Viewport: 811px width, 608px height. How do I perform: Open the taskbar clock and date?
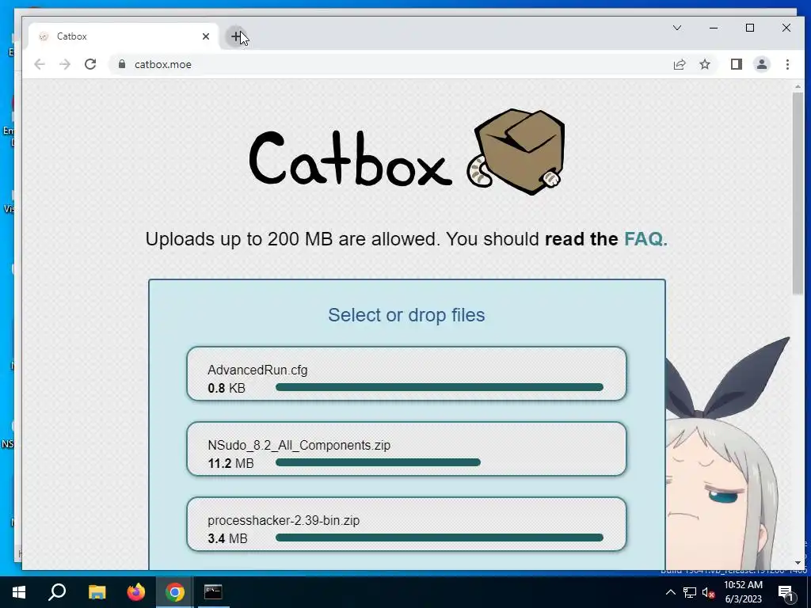pos(743,592)
